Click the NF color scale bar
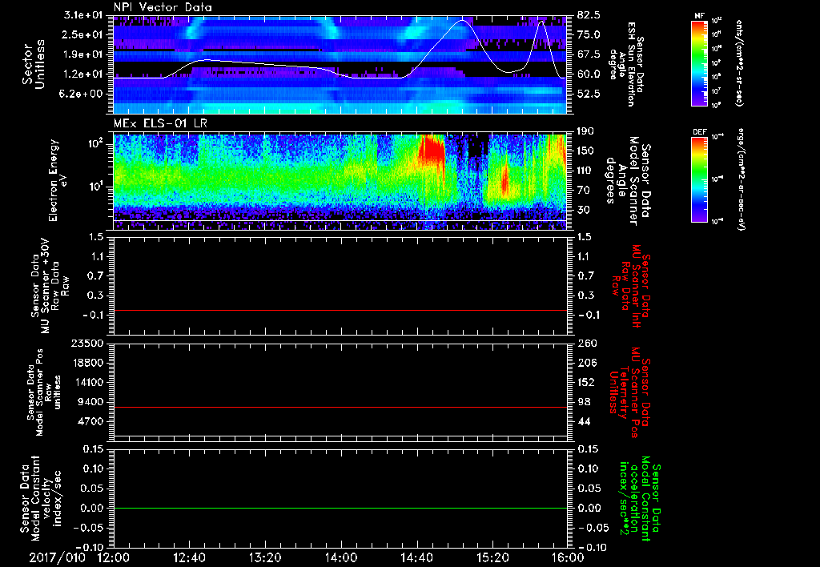 point(699,63)
